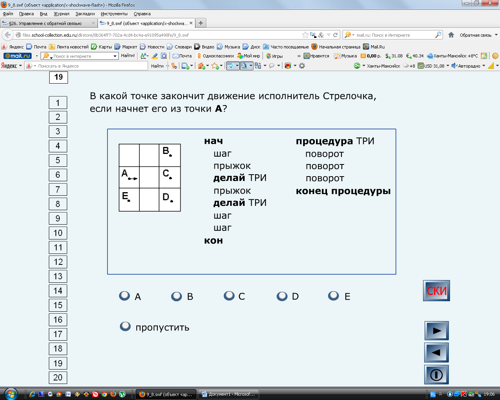Go to question 19 in the number list
Viewport: 500px width, 400px height.
[58, 364]
